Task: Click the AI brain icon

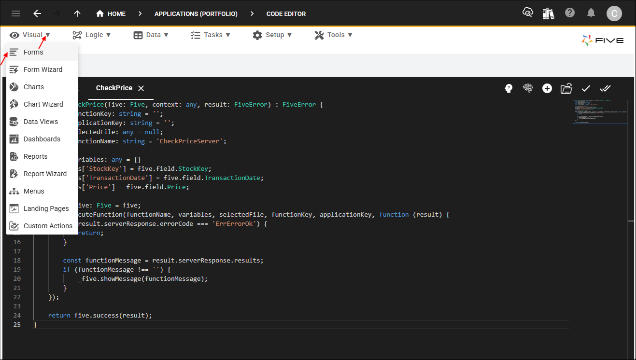Action: pos(528,88)
